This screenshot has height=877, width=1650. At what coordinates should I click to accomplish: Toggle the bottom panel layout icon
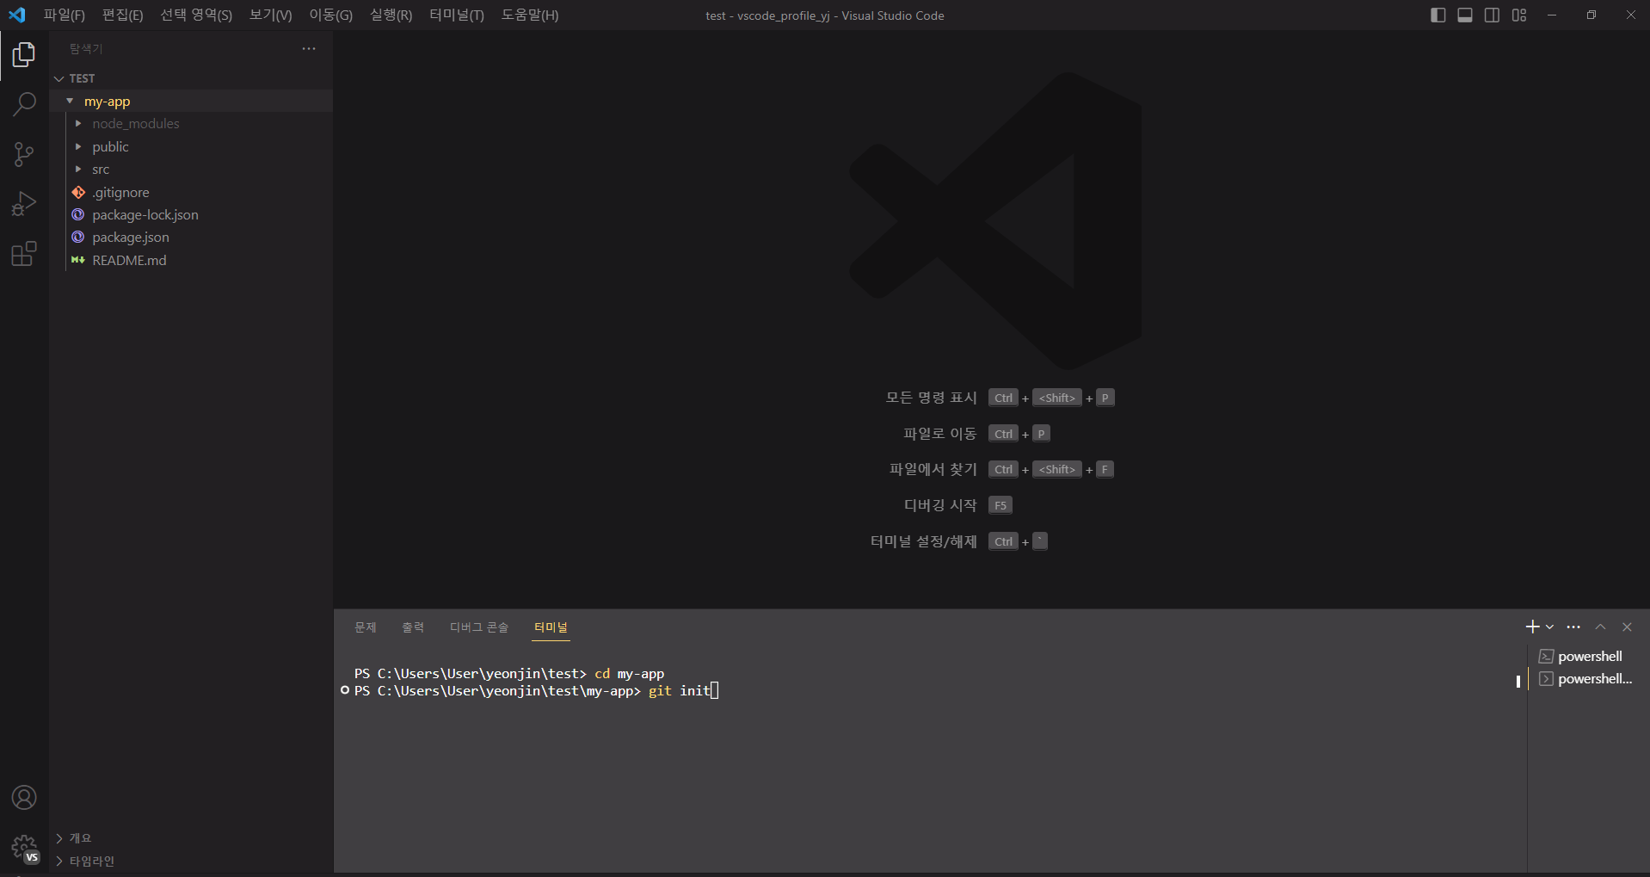pos(1465,15)
